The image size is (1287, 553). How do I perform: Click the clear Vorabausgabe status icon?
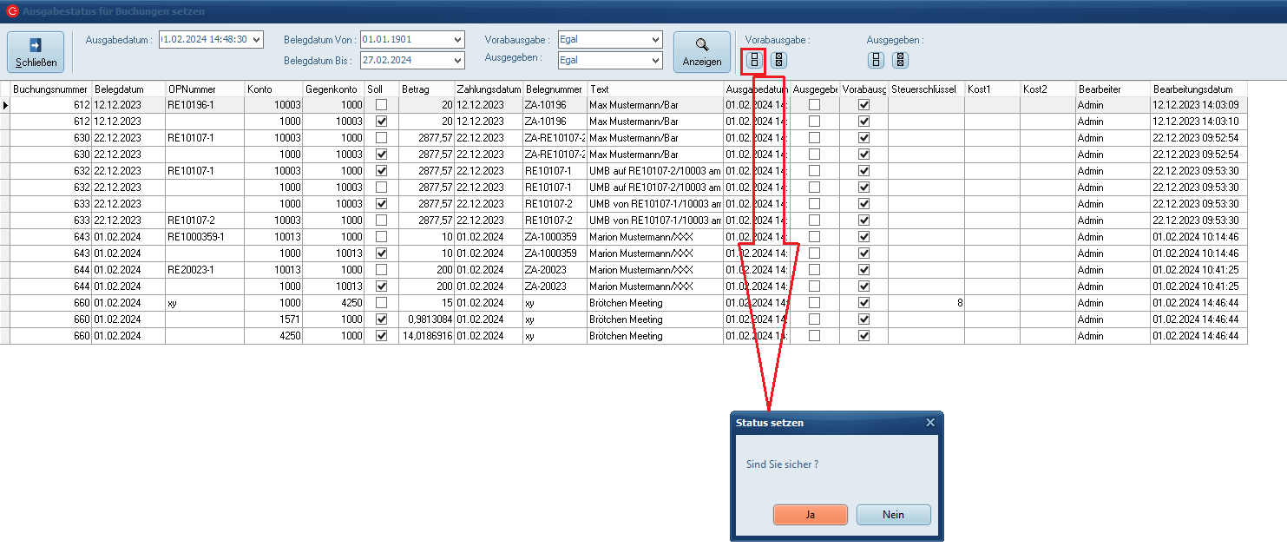coord(778,60)
